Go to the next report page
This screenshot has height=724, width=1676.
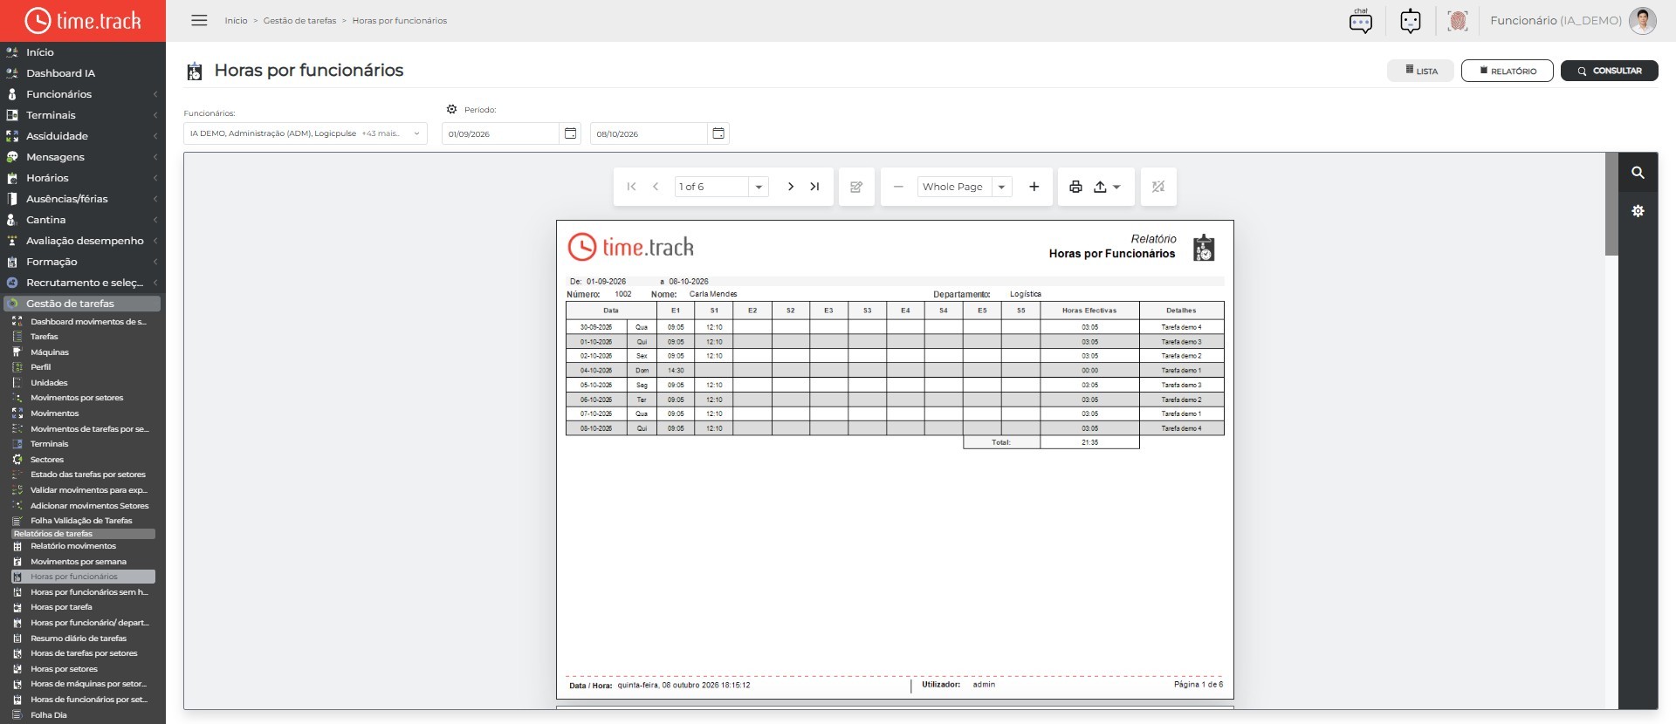(x=790, y=187)
